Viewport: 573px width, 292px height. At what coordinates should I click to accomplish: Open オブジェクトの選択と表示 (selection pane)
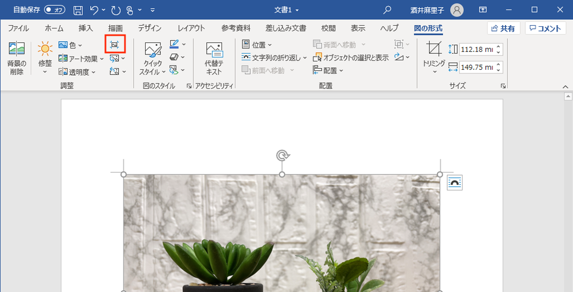coord(351,57)
